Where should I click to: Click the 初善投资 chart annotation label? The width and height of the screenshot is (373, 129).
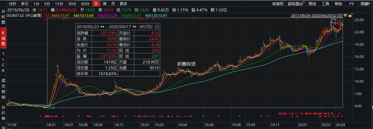click(x=187, y=63)
